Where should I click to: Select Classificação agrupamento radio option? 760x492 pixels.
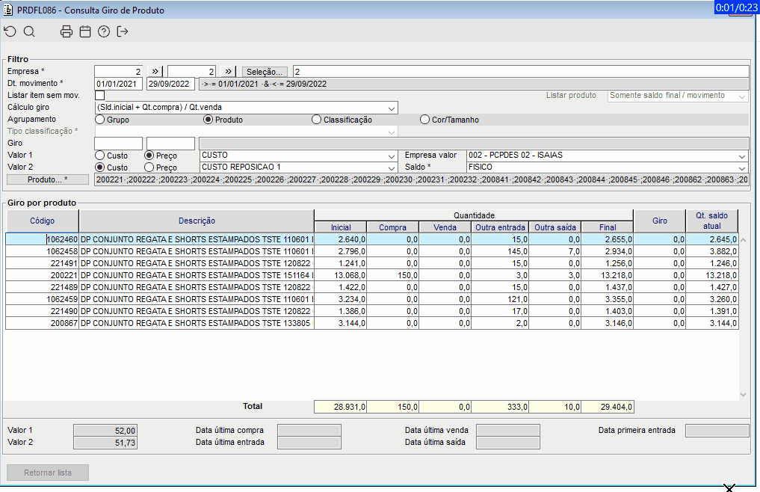[316, 120]
